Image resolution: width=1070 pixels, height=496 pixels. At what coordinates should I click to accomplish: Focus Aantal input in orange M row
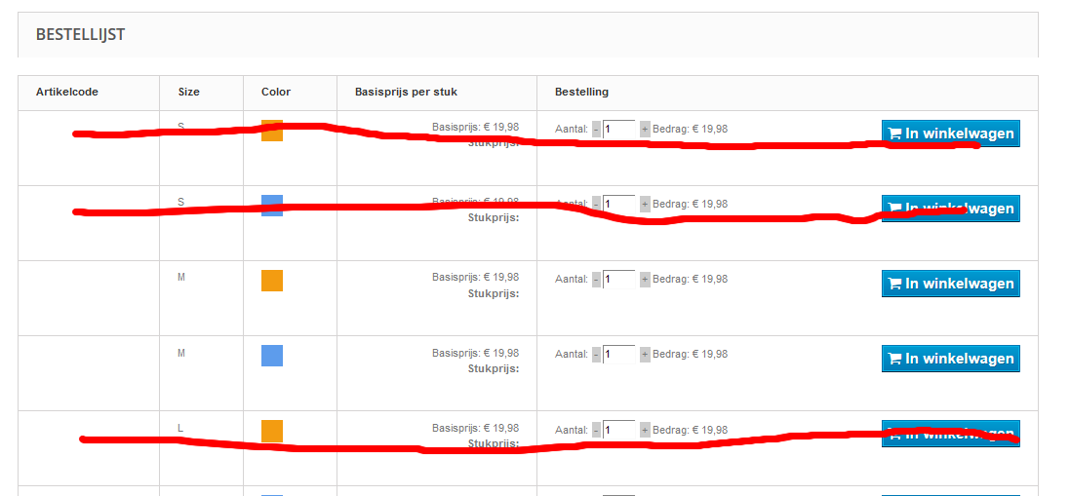(x=619, y=279)
